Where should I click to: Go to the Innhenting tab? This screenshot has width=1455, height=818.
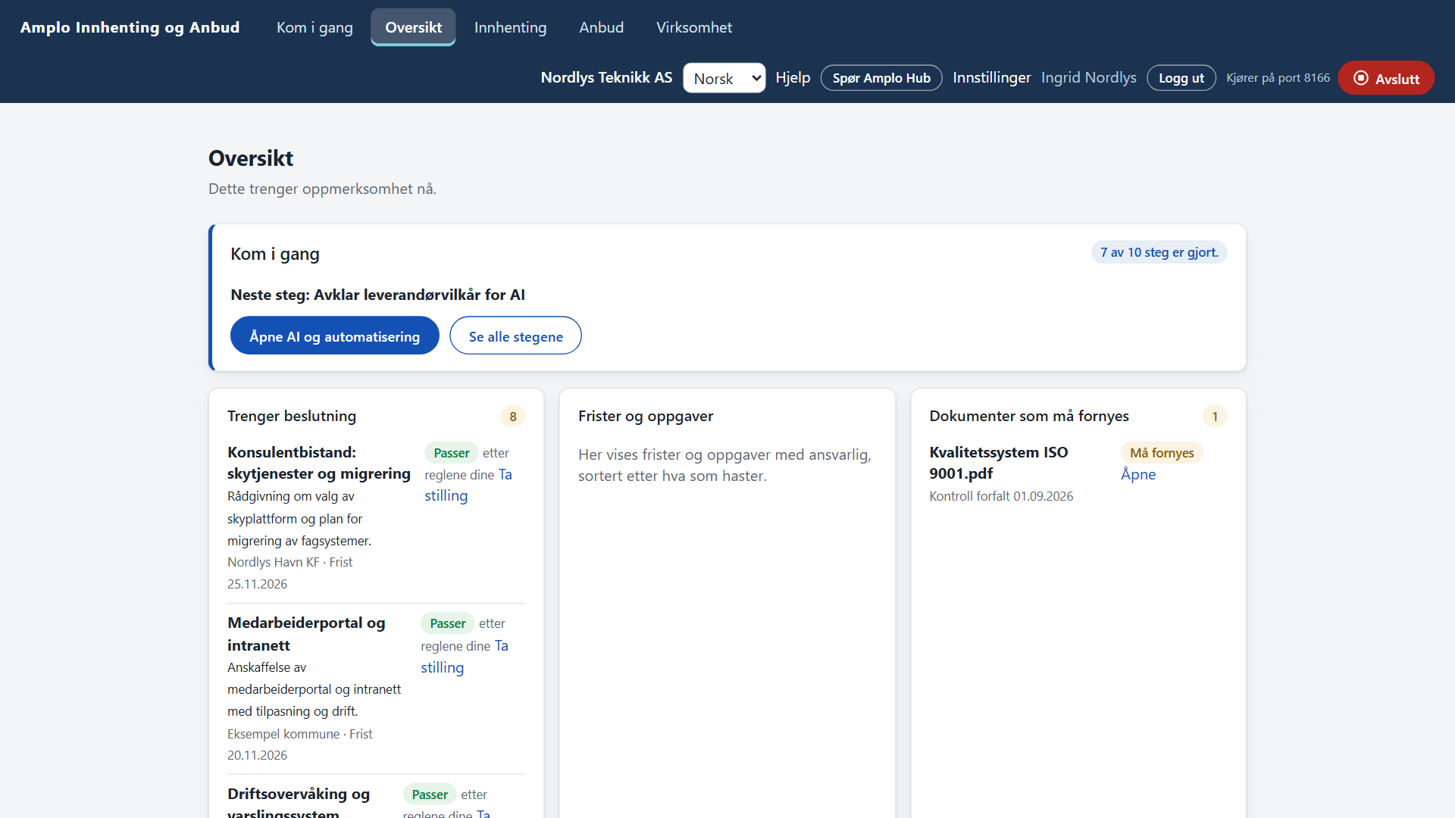pos(510,27)
